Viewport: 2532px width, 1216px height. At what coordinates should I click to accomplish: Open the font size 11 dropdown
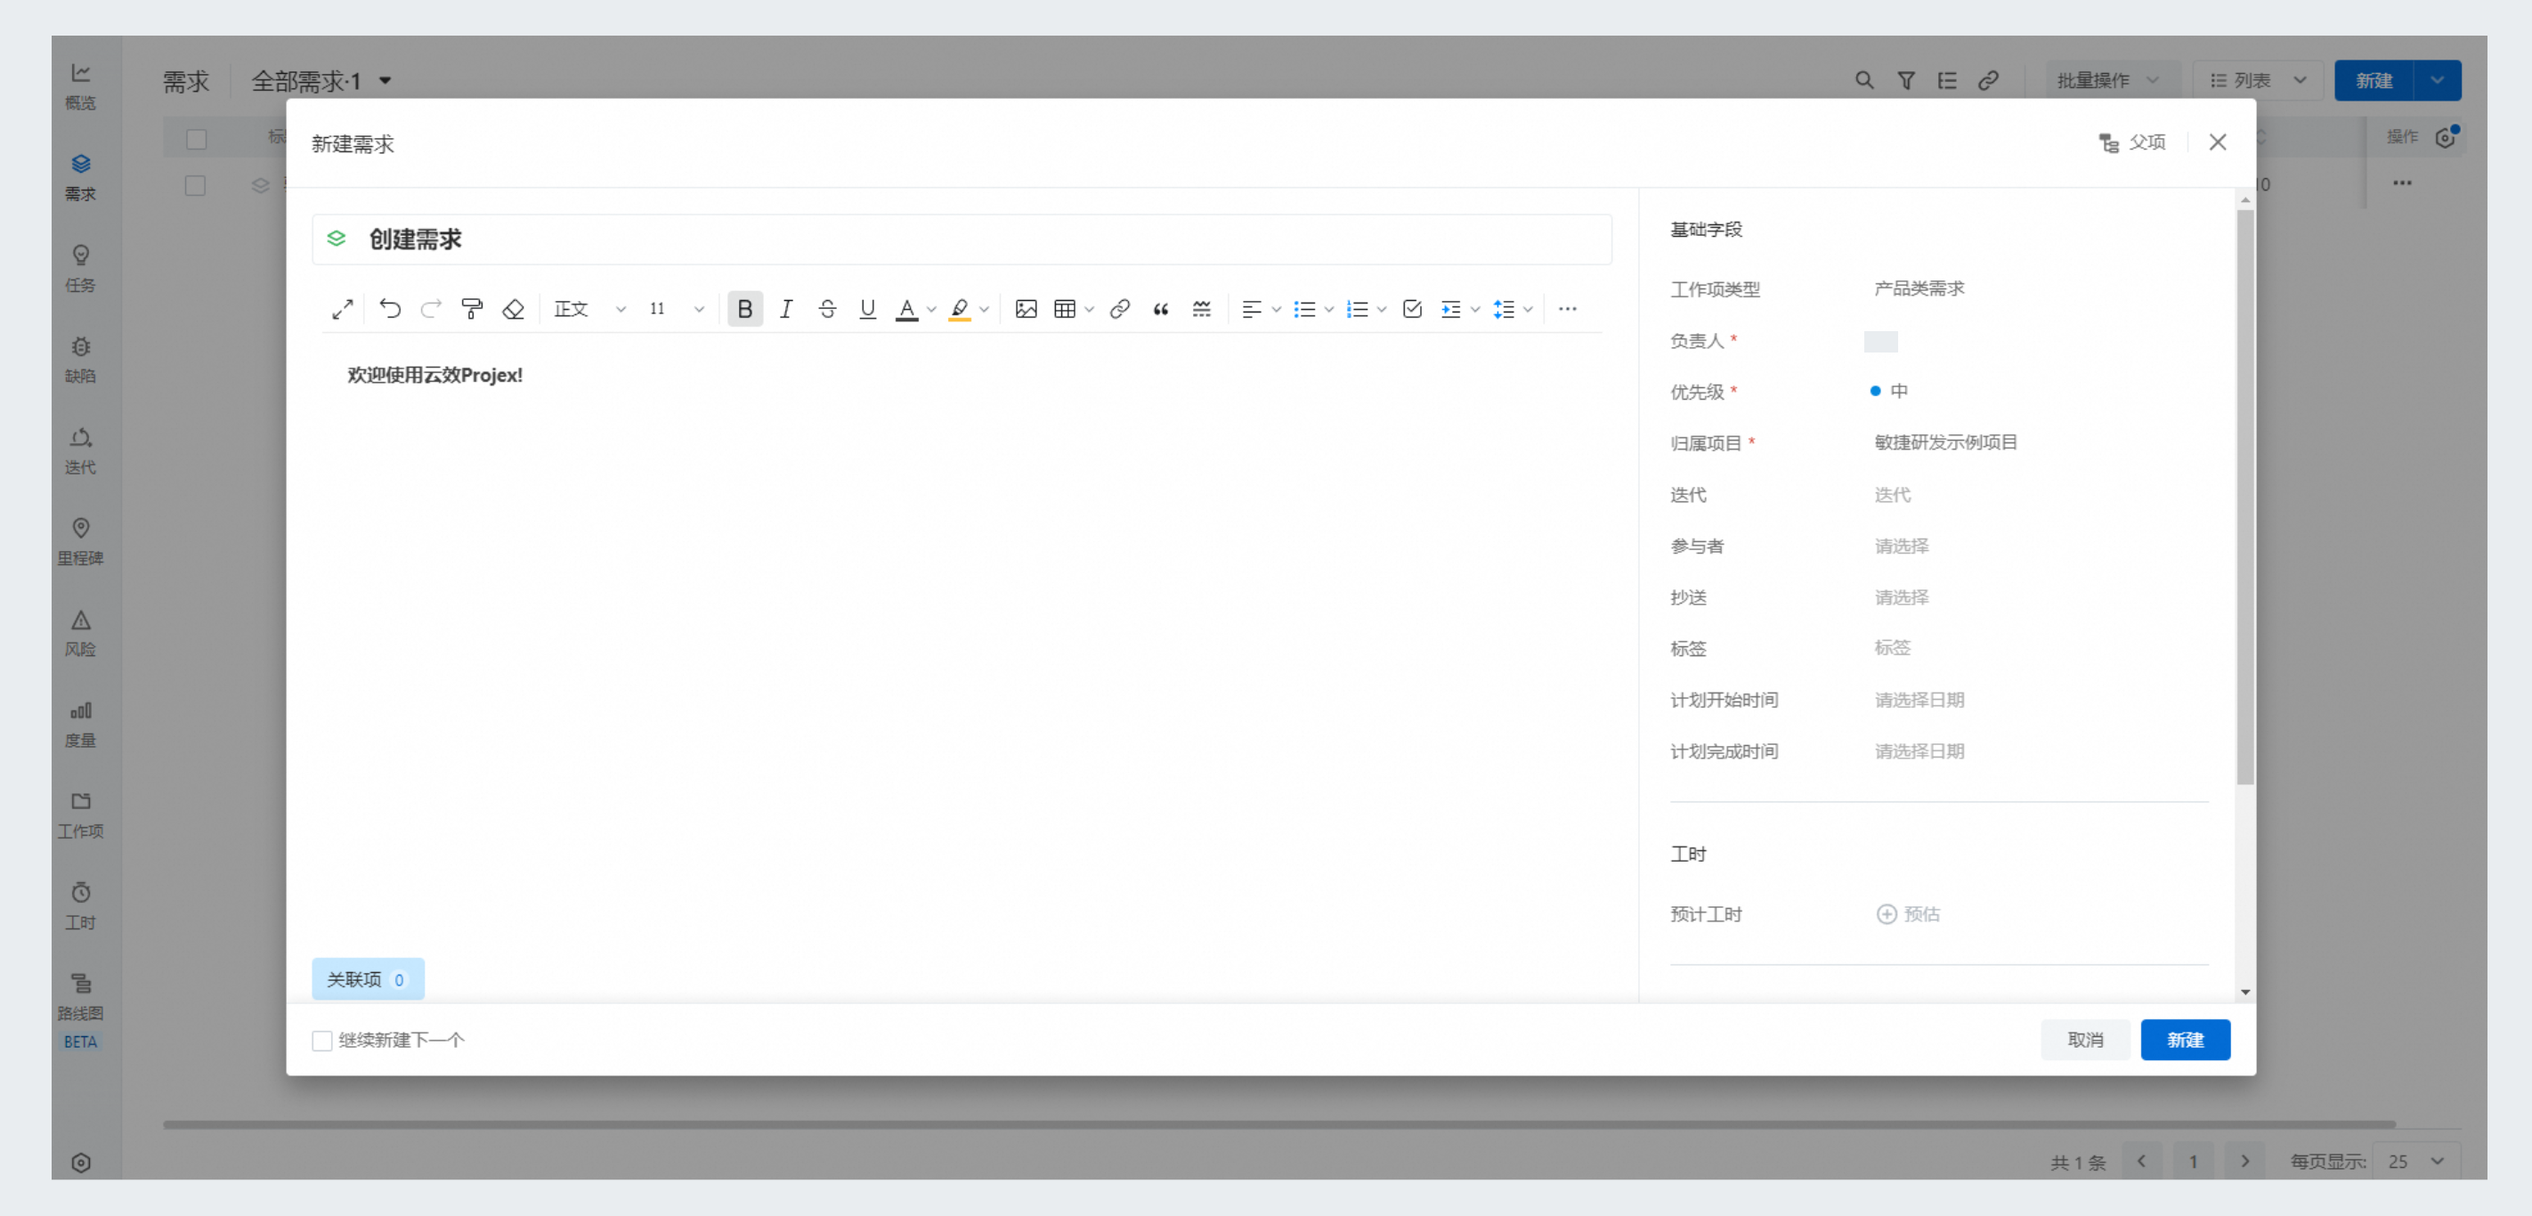click(678, 310)
